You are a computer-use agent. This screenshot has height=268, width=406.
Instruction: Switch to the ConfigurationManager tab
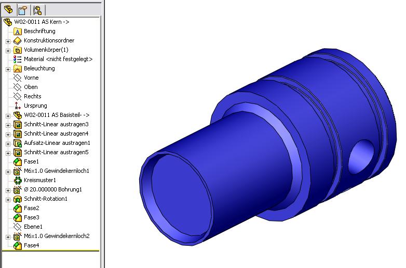37,10
